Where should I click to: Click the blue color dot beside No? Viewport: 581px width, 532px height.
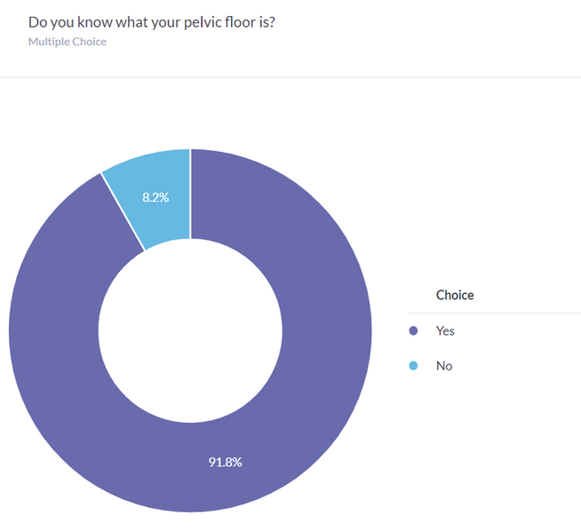click(413, 366)
